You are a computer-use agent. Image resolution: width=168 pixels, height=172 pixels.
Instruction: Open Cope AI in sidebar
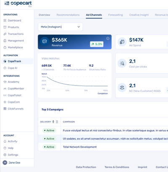pyautogui.click(x=13, y=68)
